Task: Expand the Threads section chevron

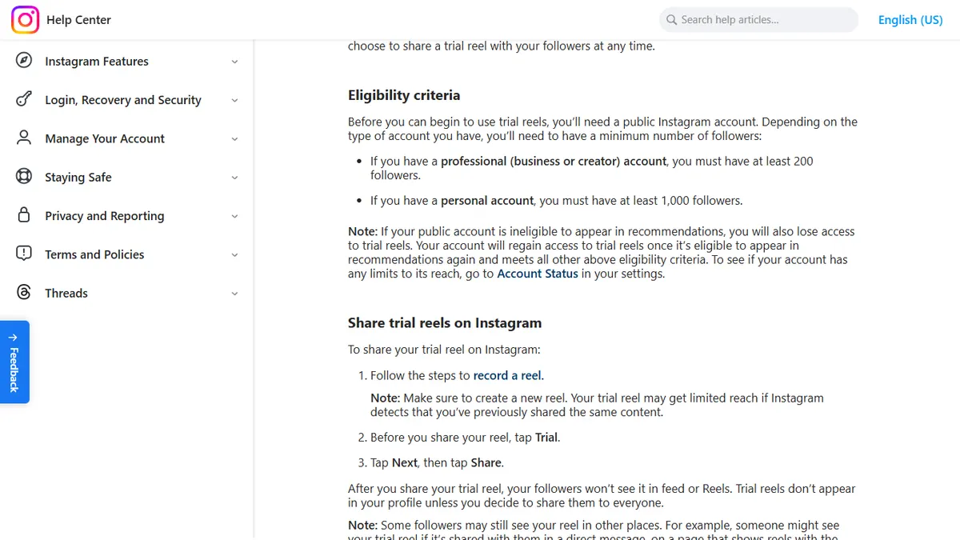Action: tap(234, 294)
